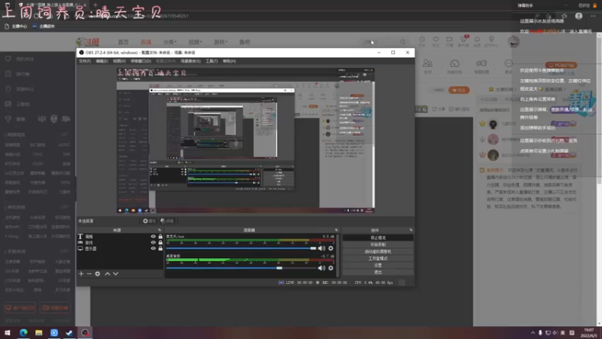Open OBS 场景集合(S) menu

tap(190, 61)
